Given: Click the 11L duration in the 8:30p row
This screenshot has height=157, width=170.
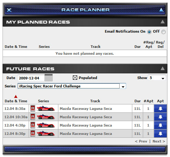Looking at the screenshot, I should tap(137, 134).
